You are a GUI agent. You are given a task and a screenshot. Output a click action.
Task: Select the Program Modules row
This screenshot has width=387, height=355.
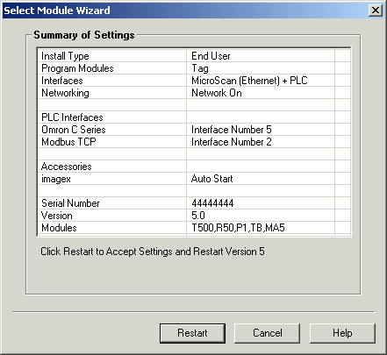click(194, 68)
